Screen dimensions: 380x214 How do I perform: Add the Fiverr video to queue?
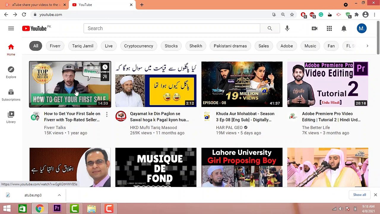[x=105, y=77]
